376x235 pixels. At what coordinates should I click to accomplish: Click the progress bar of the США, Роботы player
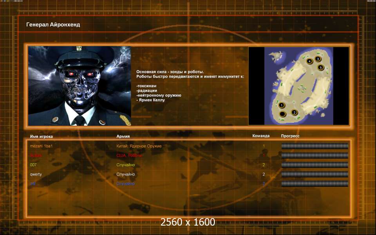click(x=315, y=155)
